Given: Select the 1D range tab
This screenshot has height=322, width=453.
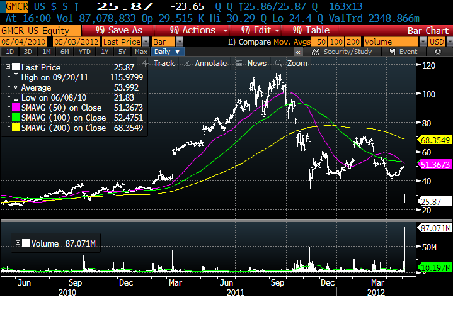Looking at the screenshot, I should tap(10, 52).
